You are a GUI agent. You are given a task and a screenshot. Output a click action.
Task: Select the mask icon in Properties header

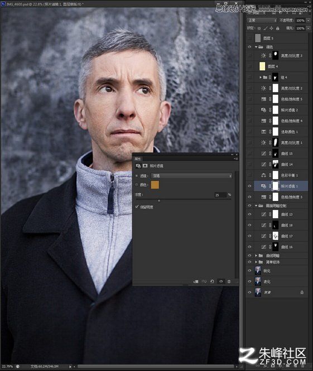click(145, 166)
